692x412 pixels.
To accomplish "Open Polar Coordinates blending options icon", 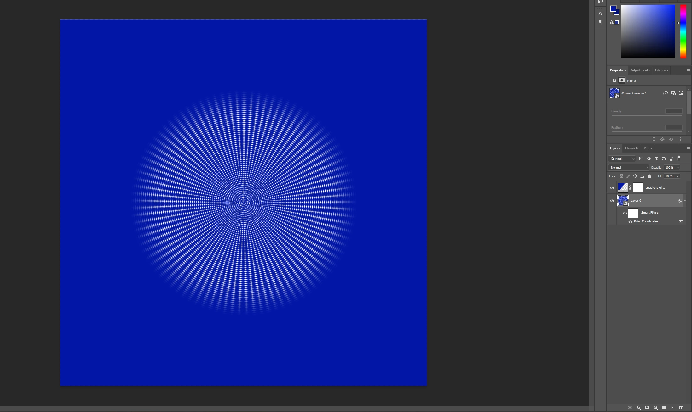I will (681, 222).
